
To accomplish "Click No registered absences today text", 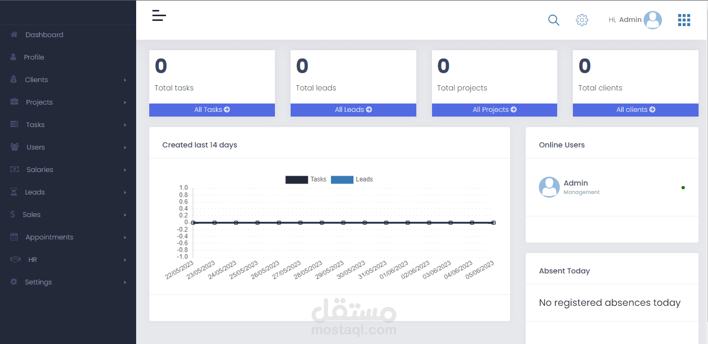I will click(x=610, y=303).
